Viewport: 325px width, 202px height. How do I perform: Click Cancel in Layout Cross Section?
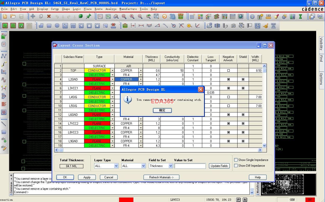pos(109,177)
